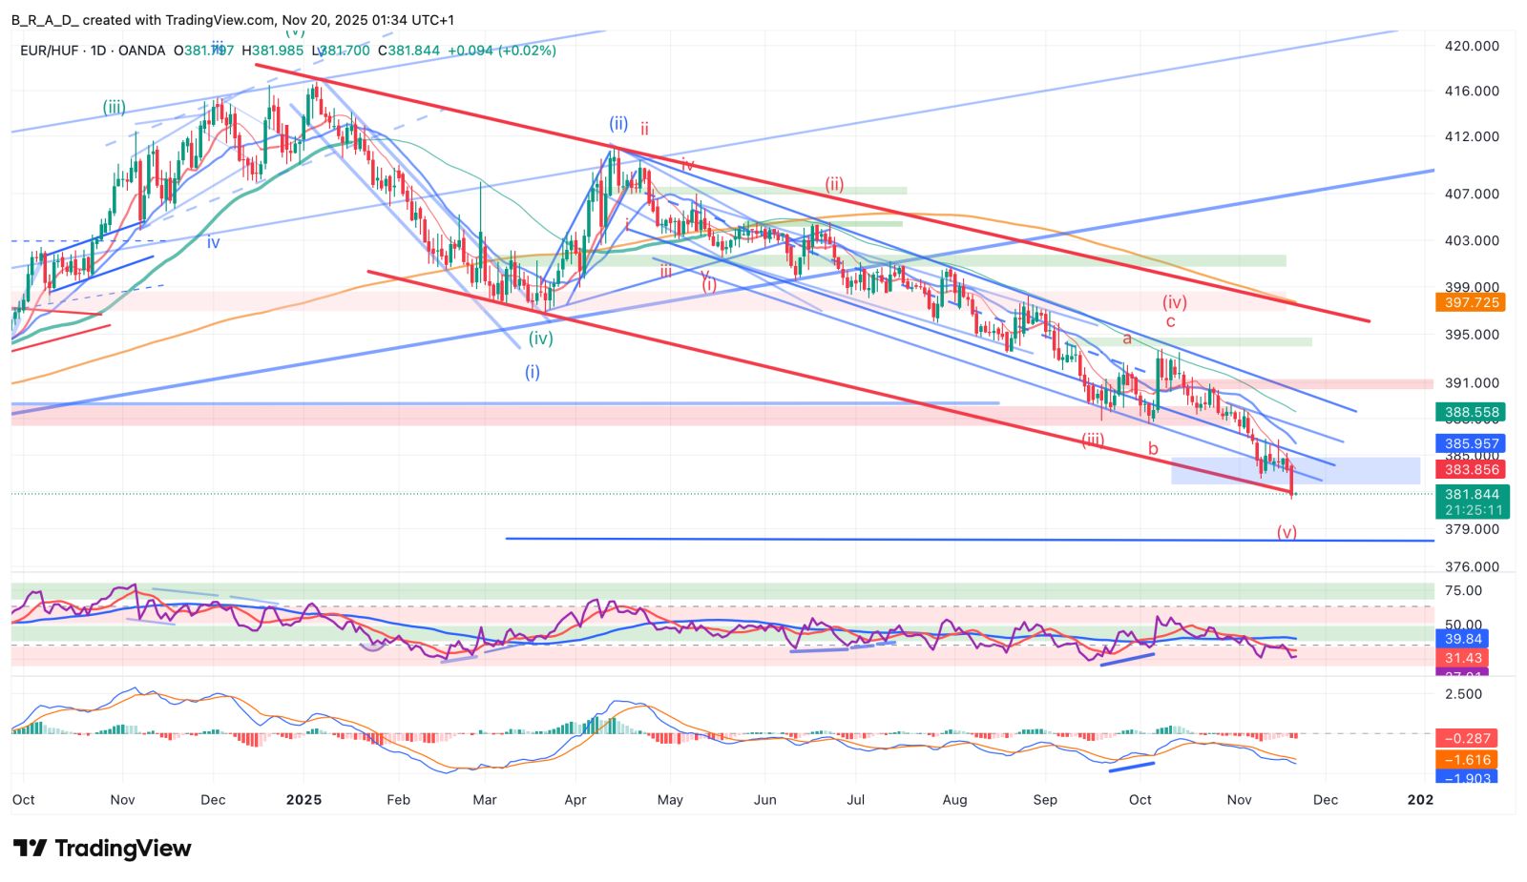Image resolution: width=1527 pixels, height=882 pixels.
Task: Click the Dec label at right of time axis
Action: [x=1325, y=799]
